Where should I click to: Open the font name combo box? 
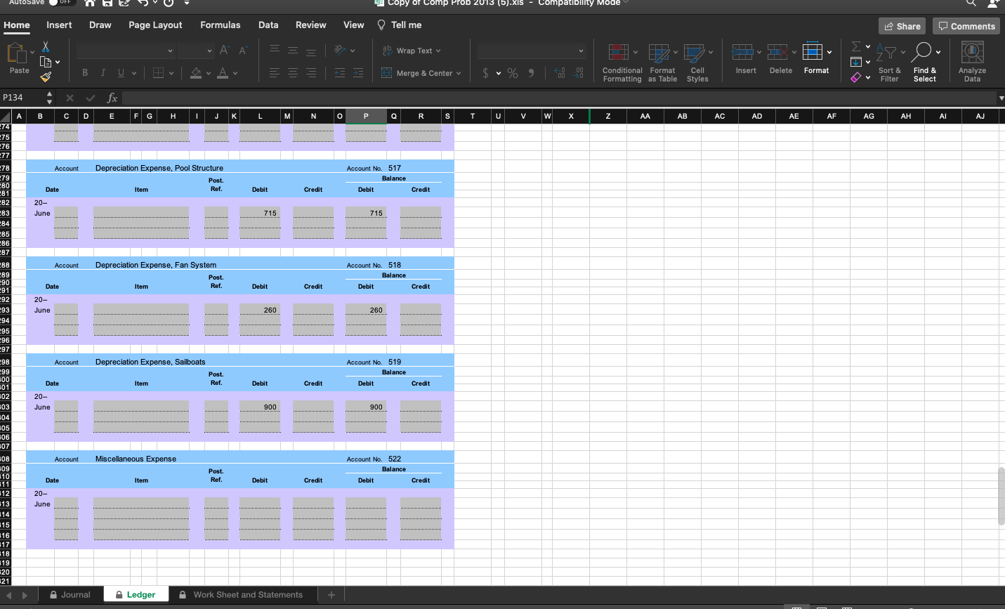point(126,51)
